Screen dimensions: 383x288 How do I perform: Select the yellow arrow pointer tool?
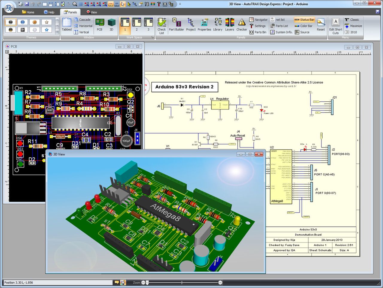click(x=129, y=4)
